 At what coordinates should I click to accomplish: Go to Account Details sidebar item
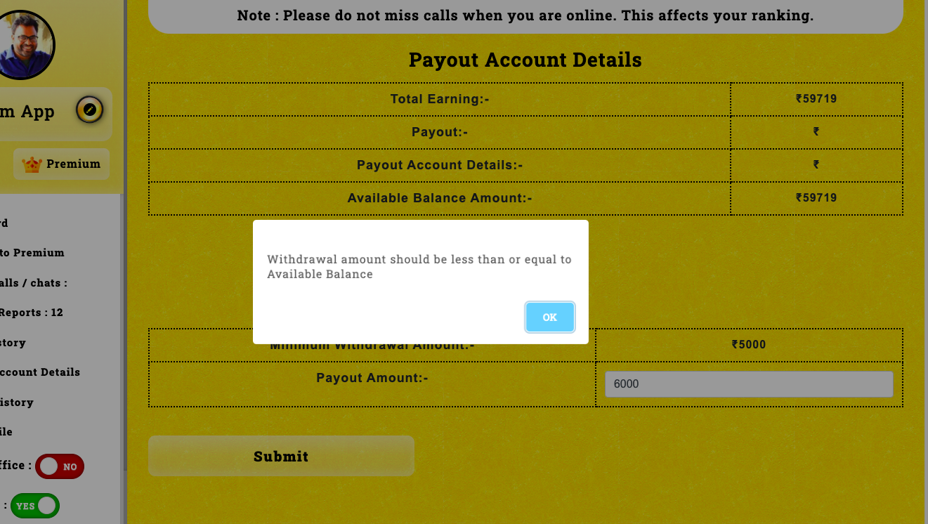point(40,372)
